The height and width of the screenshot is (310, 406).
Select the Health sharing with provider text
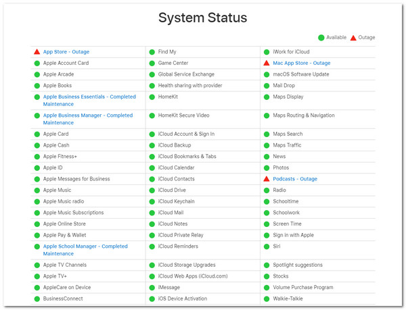pos(190,86)
